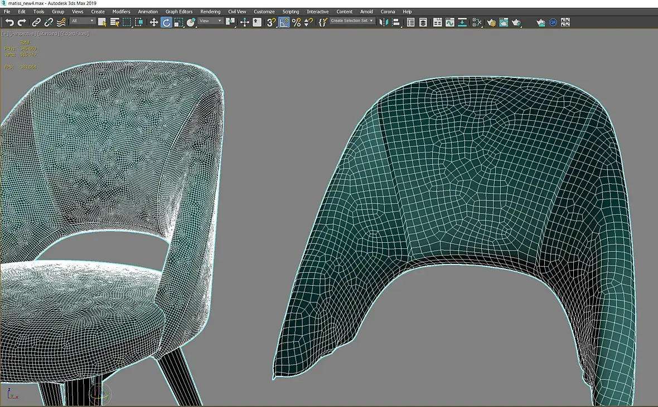Screen dimensions: 658x407
Task: Toggle Angle Snap on or off
Action: coord(284,22)
